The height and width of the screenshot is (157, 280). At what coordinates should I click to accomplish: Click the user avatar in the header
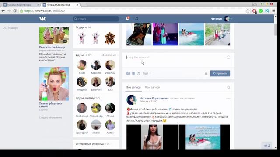[x=227, y=19]
